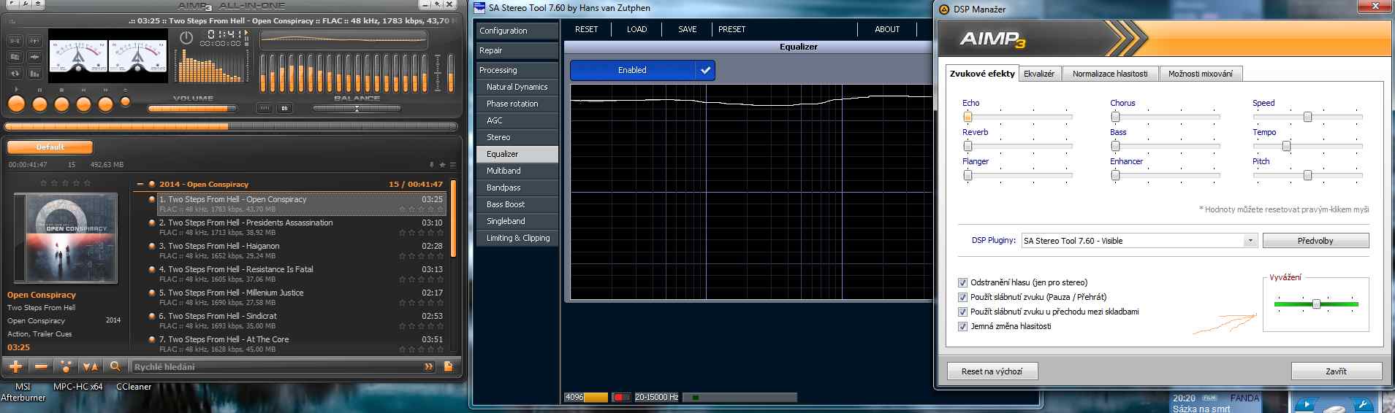Skip to next track in AIMP

pos(105,104)
